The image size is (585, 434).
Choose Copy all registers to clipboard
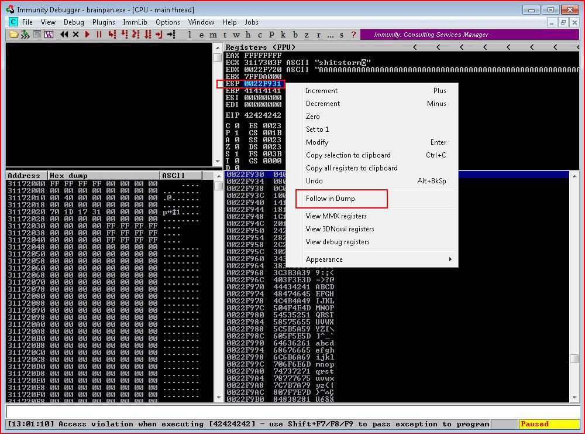372,168
